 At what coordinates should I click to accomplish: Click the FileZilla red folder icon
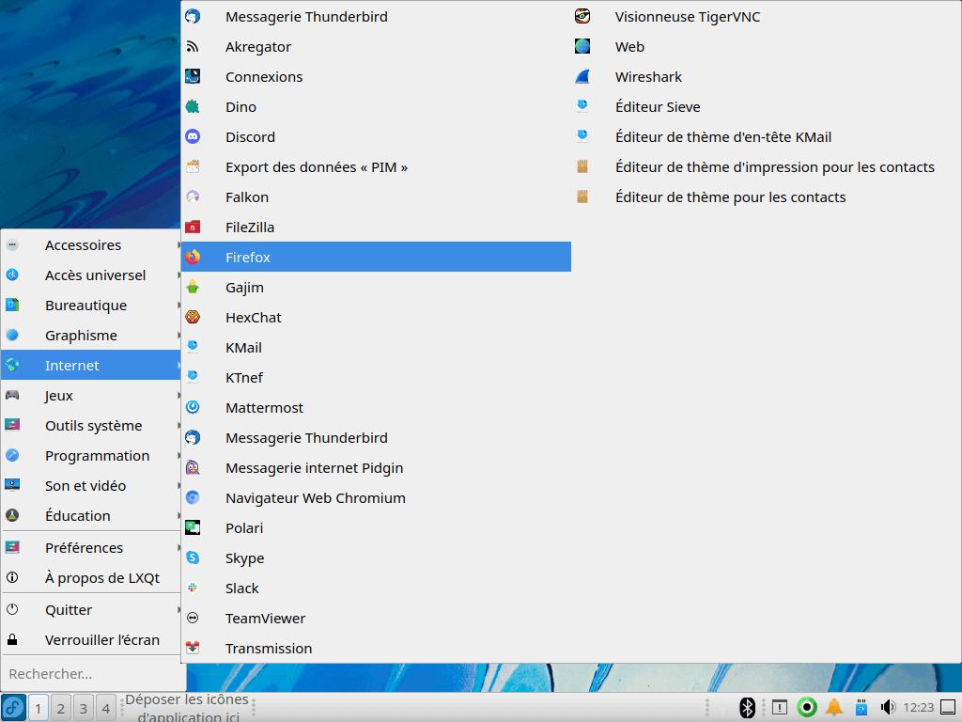pos(193,227)
